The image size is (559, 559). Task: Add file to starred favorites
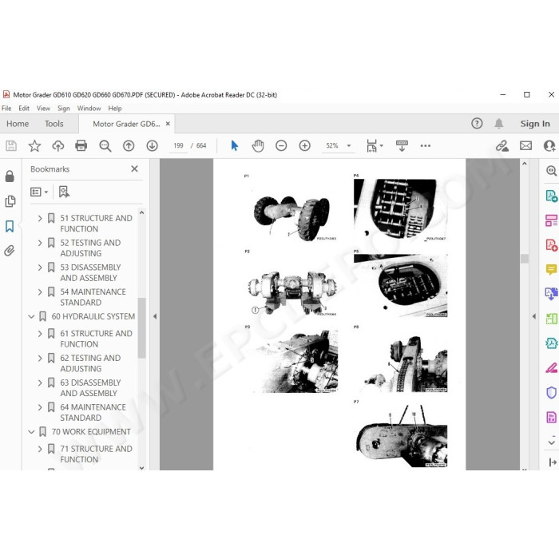[x=34, y=145]
